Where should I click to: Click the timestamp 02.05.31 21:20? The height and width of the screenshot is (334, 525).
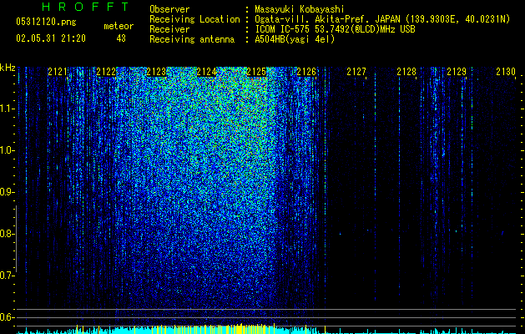[51, 38]
